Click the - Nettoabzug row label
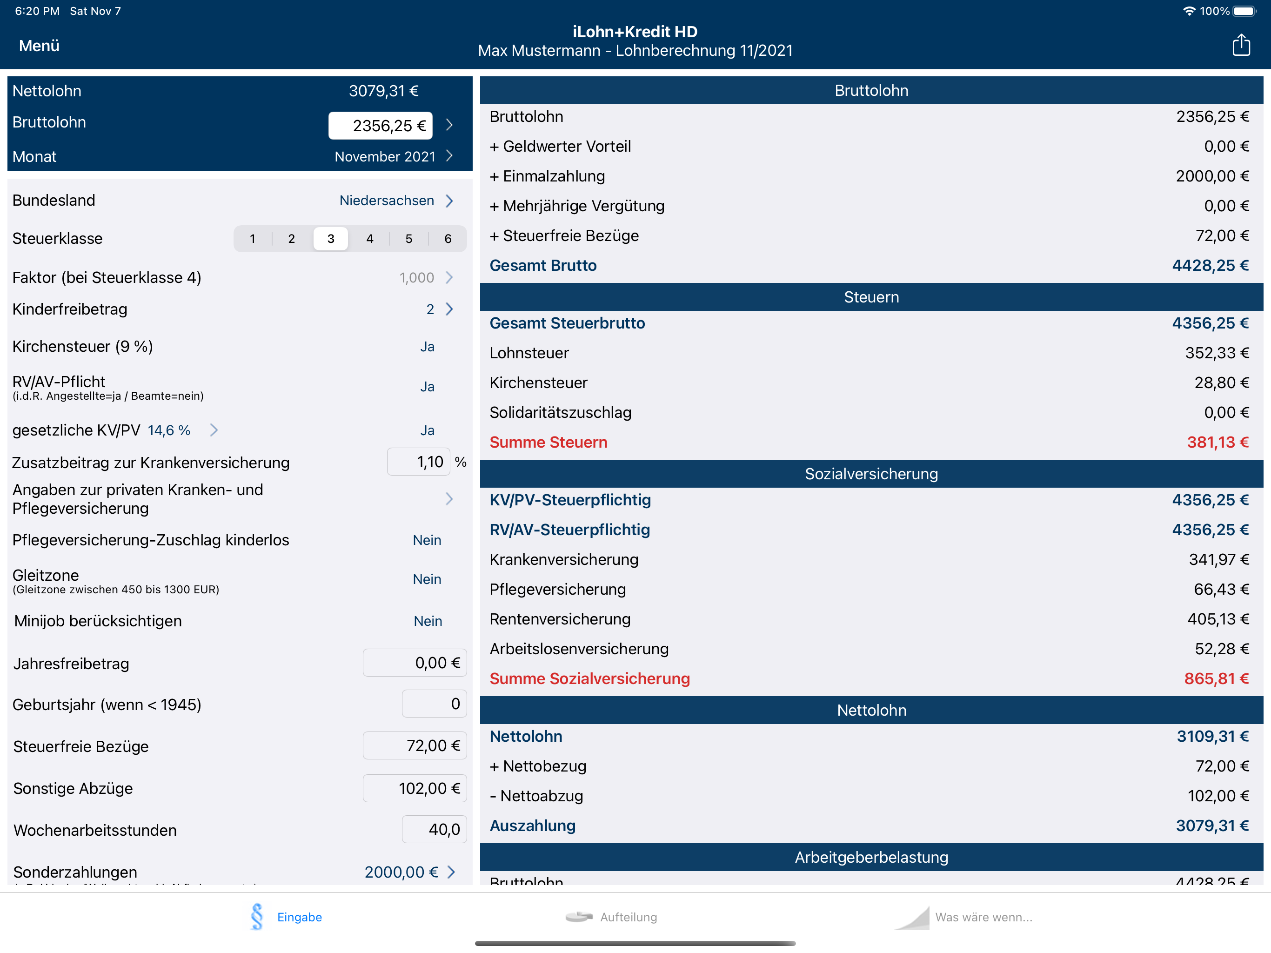The image size is (1271, 953). (536, 796)
